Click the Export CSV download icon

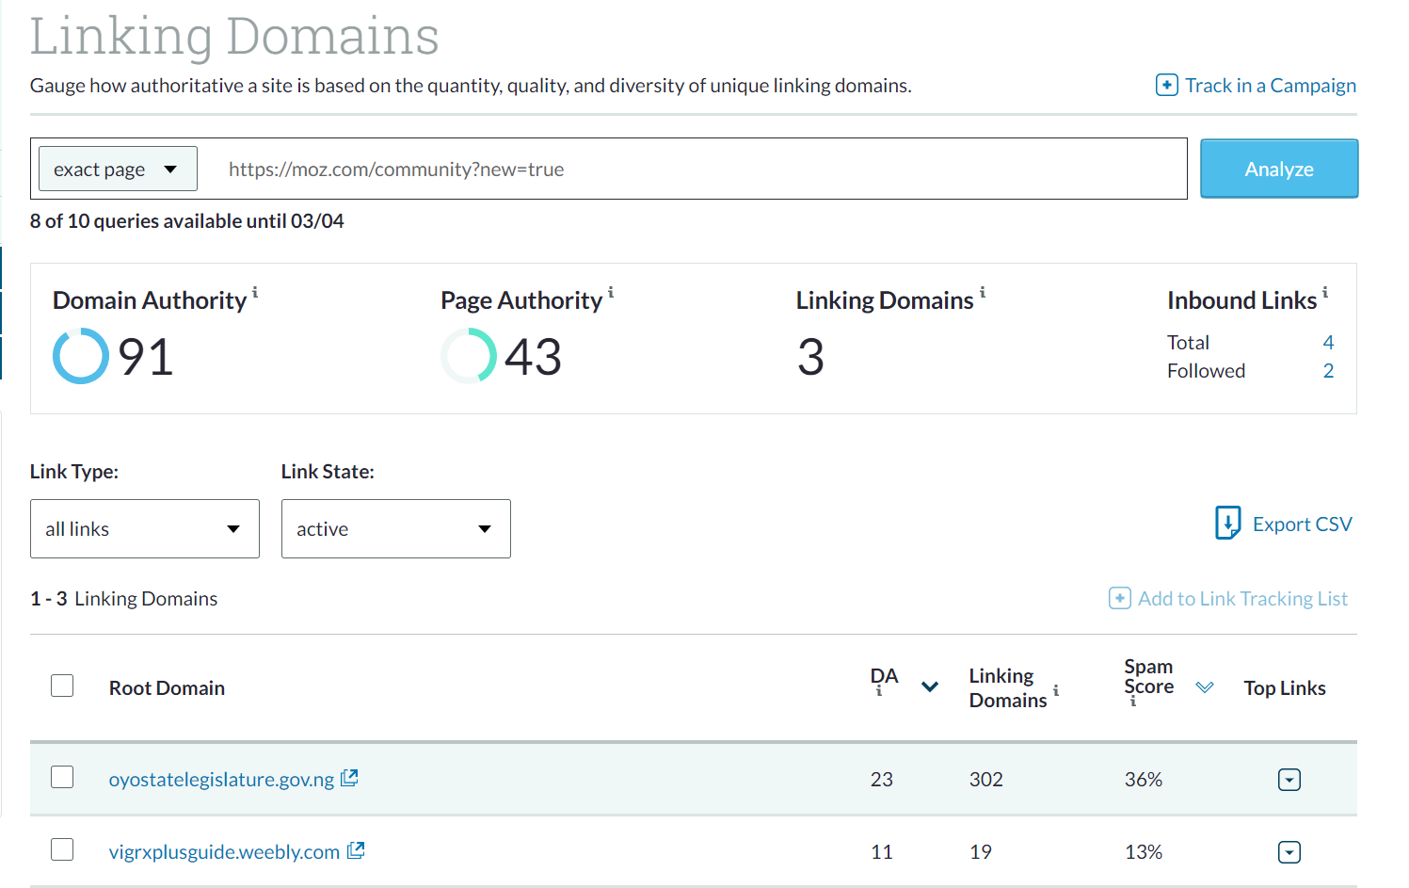click(x=1227, y=523)
